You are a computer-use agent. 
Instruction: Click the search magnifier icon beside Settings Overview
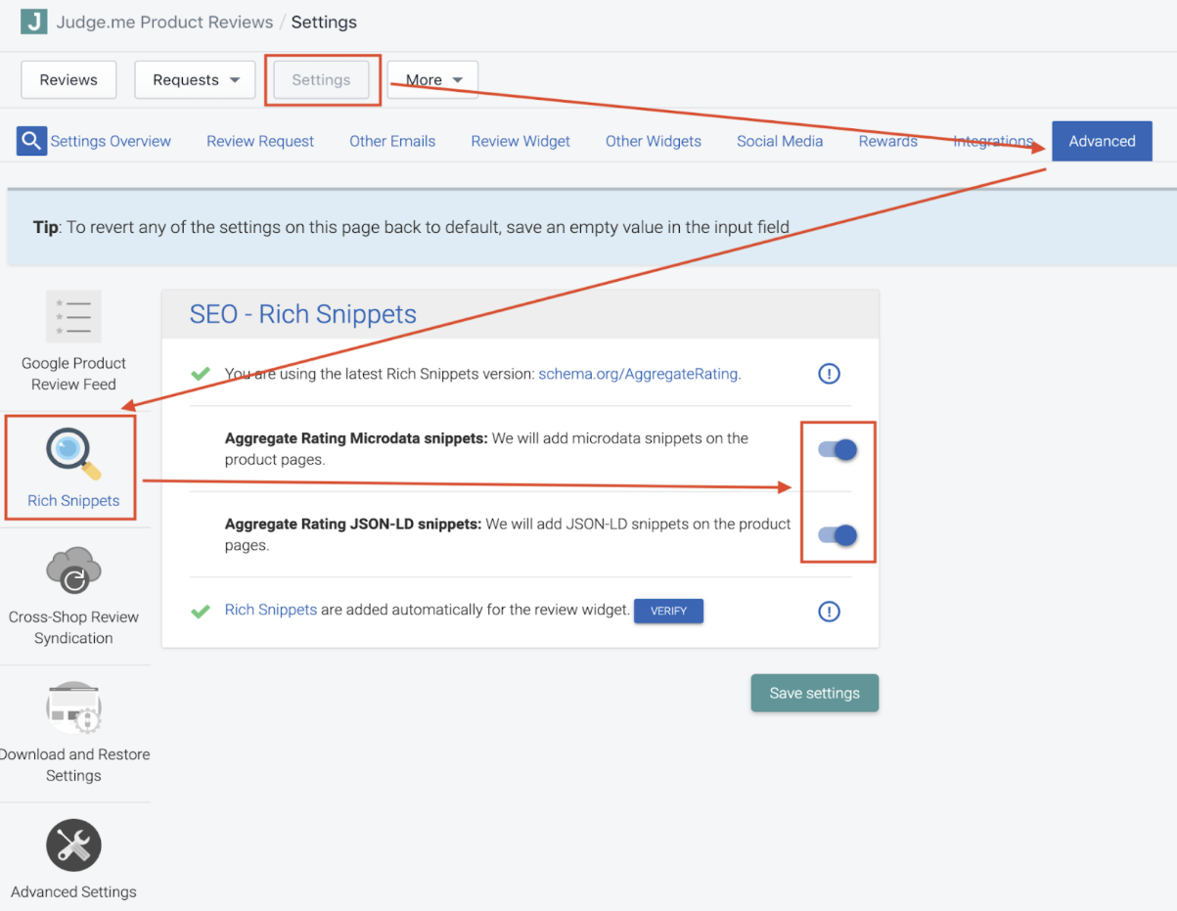tap(31, 141)
